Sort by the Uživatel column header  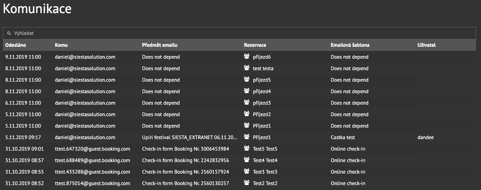click(x=427, y=45)
